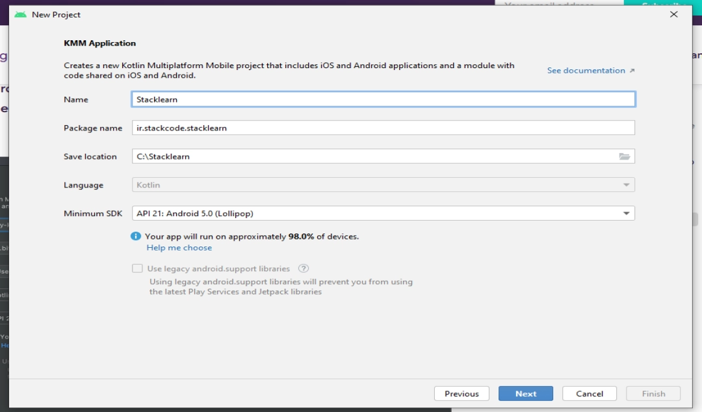
Task: Close the New Project dialog
Action: click(x=674, y=14)
